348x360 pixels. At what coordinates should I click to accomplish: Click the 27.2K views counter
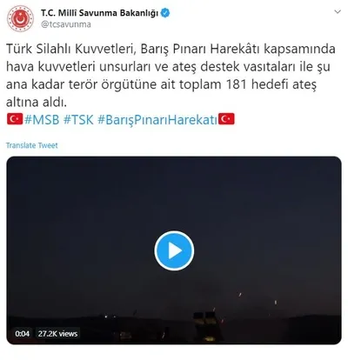pyautogui.click(x=57, y=334)
